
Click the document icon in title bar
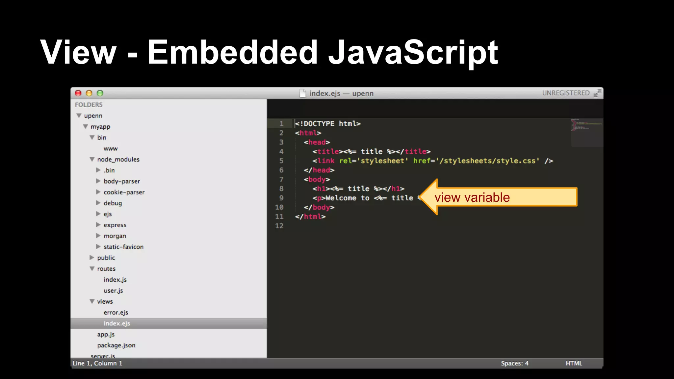click(303, 93)
